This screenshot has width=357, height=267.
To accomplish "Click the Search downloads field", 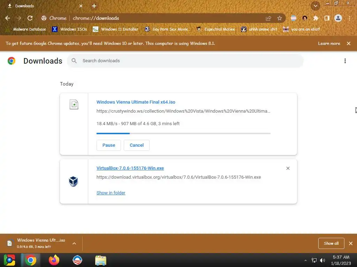I will tap(185, 60).
